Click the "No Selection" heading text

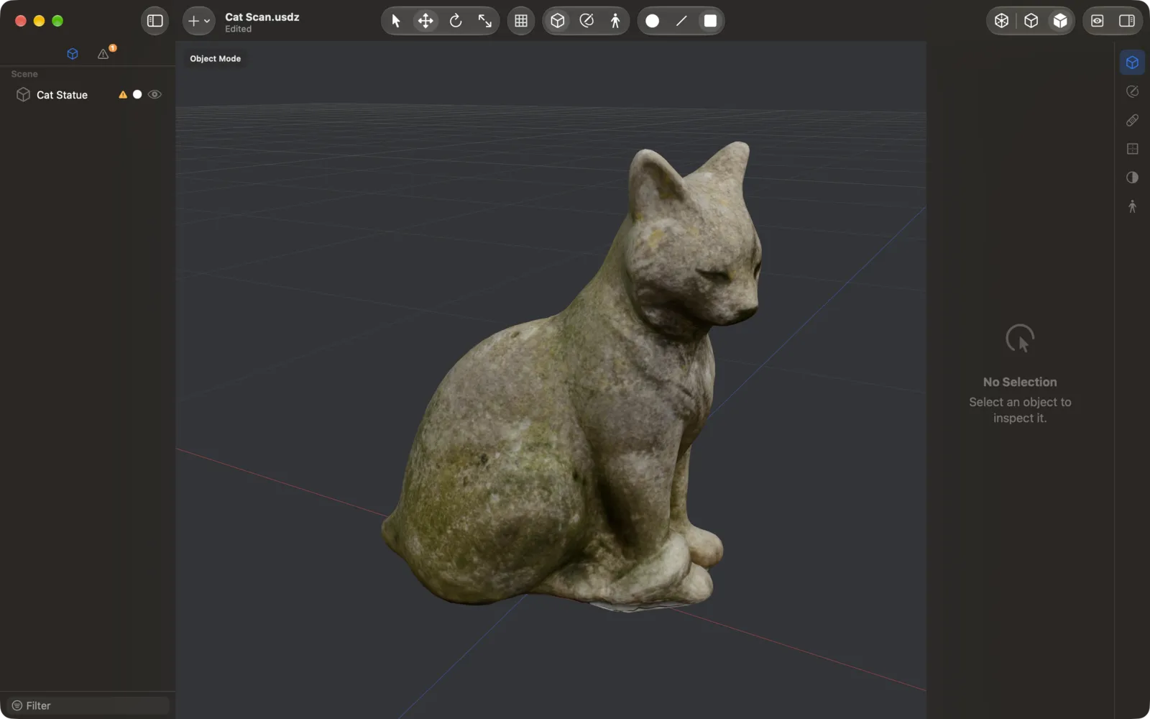1020,382
